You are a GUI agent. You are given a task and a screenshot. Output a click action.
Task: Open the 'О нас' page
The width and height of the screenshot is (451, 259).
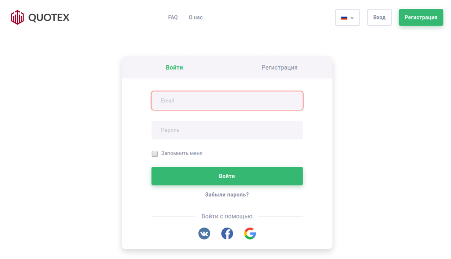[195, 17]
